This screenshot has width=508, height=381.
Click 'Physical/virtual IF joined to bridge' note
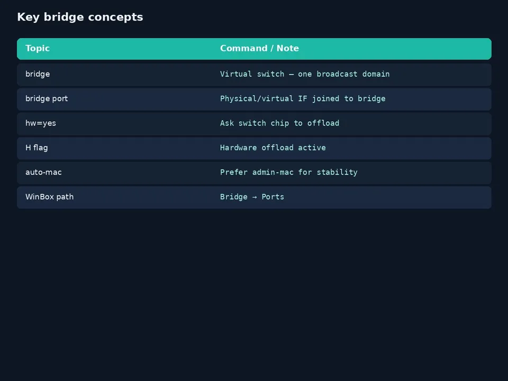303,99
